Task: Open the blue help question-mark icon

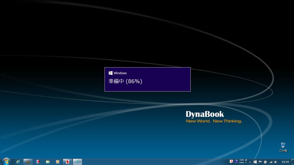Action: tap(236, 162)
